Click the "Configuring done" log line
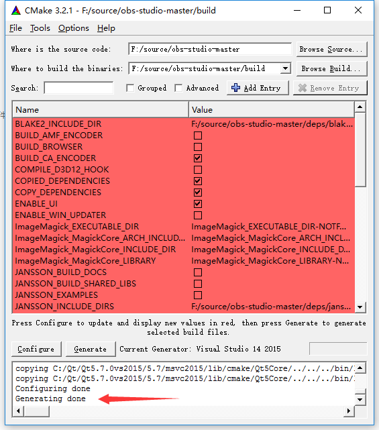This screenshot has height=430, width=379. tap(52, 388)
